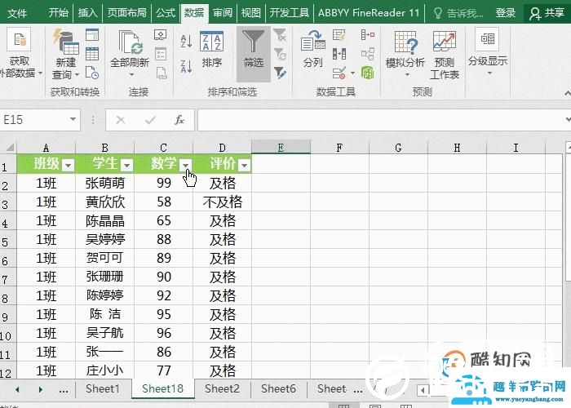
Task: Open the 班级 column filter dropdown
Action: (x=68, y=166)
